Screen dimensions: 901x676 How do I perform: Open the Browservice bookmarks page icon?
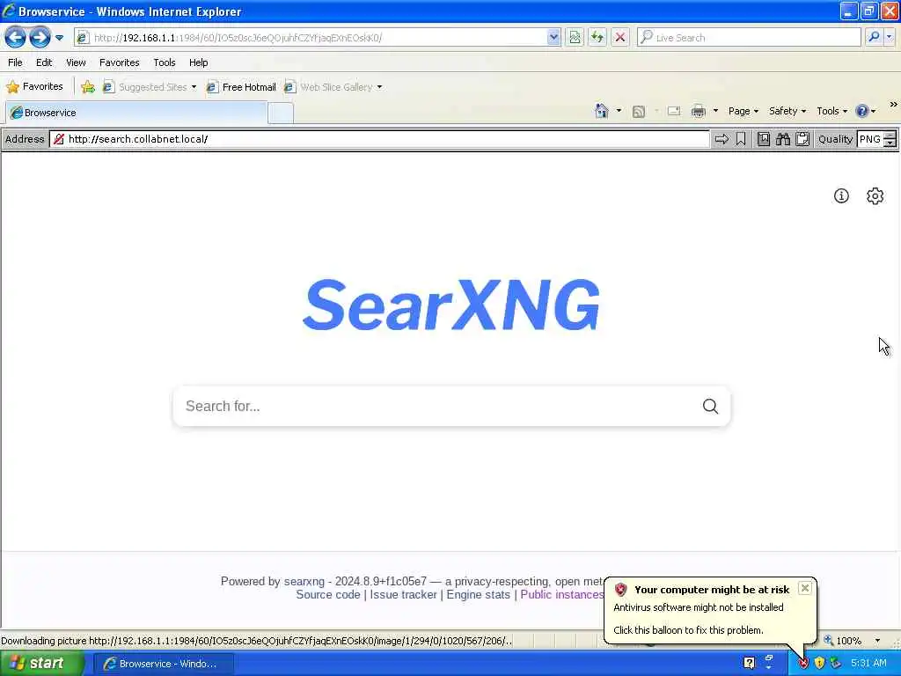(x=763, y=139)
